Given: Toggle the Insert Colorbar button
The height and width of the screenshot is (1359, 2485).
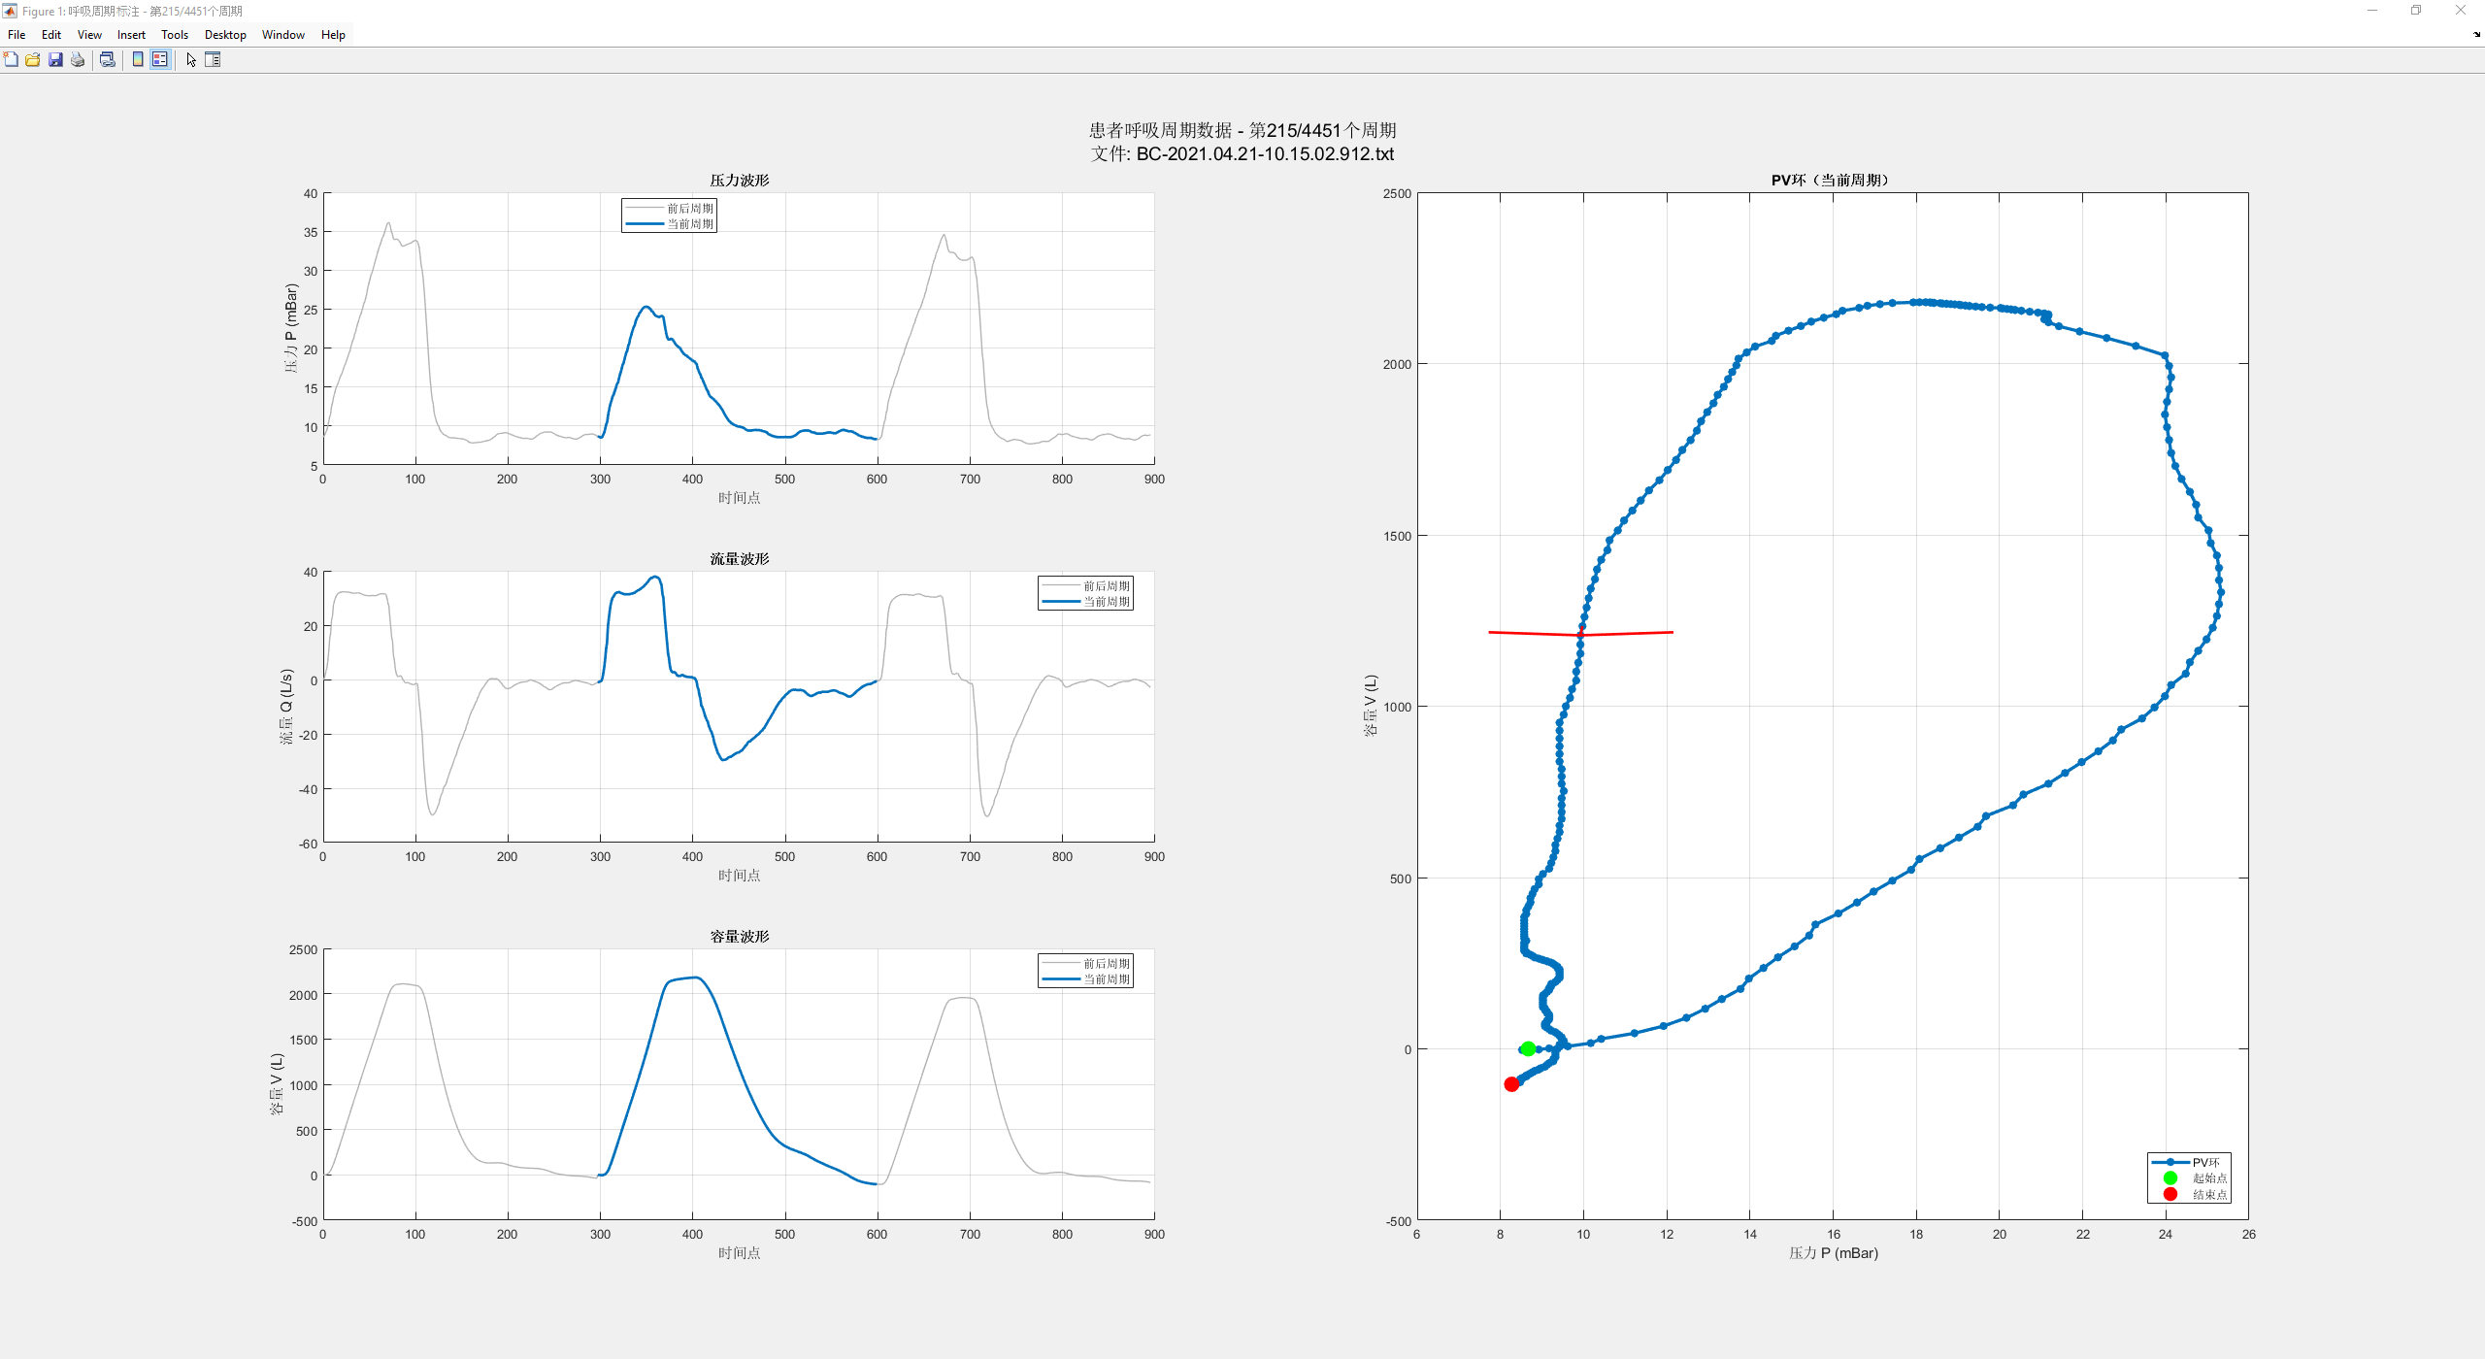Looking at the screenshot, I should coord(138,60).
